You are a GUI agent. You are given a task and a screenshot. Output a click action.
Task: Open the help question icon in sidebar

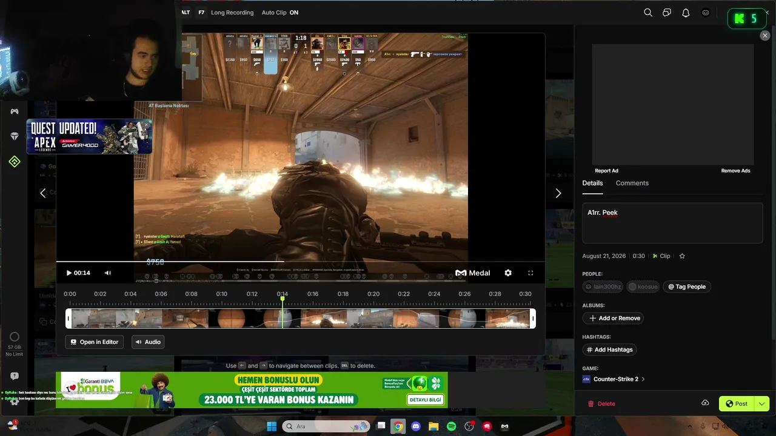click(15, 376)
